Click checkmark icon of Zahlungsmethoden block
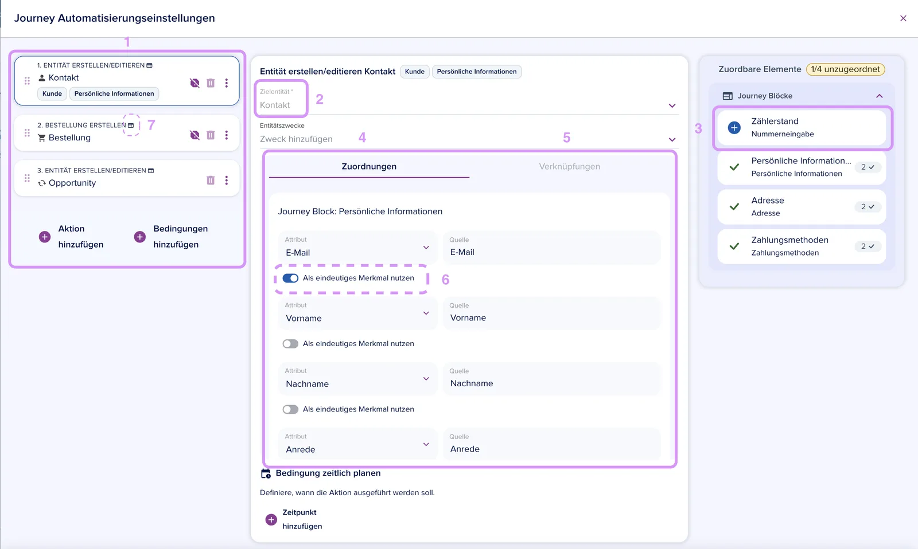 (x=734, y=246)
